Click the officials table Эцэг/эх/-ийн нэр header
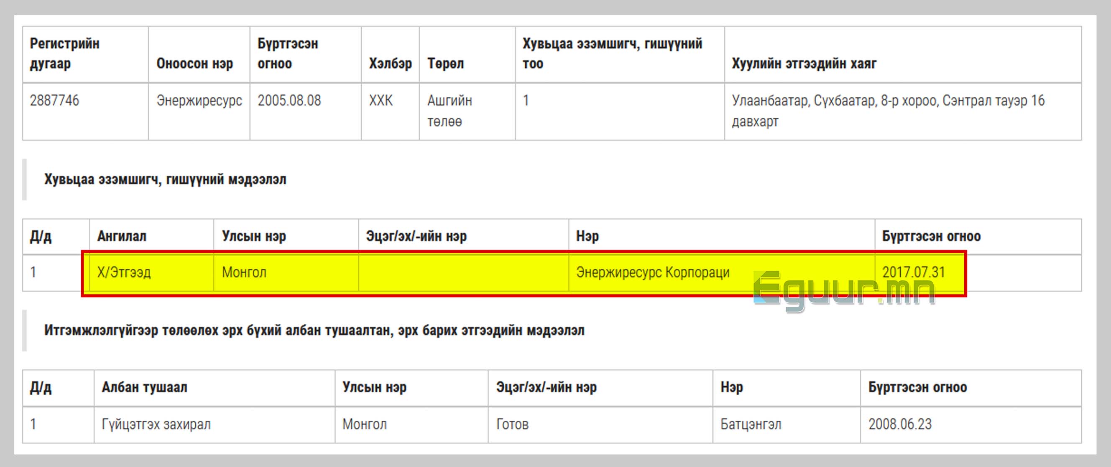 click(600, 387)
